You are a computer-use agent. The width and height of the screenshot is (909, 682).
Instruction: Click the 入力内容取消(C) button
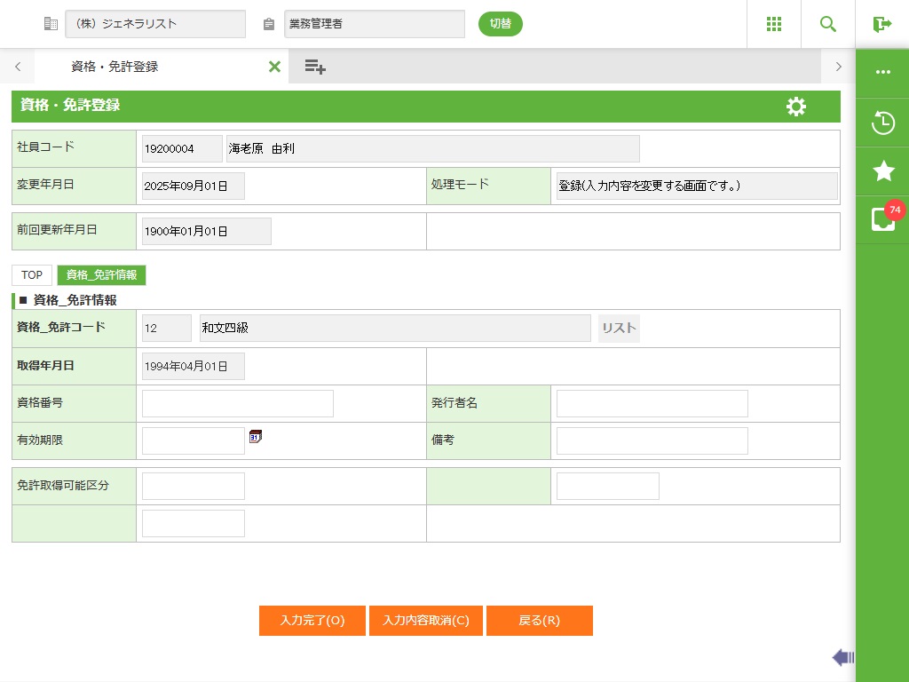coord(425,621)
